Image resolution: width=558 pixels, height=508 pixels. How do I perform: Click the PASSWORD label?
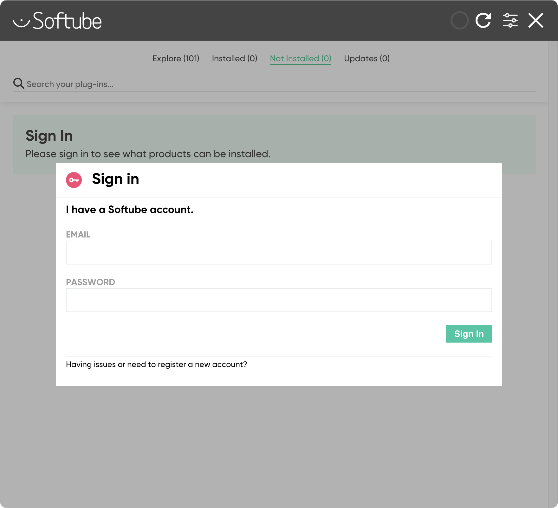(x=90, y=282)
